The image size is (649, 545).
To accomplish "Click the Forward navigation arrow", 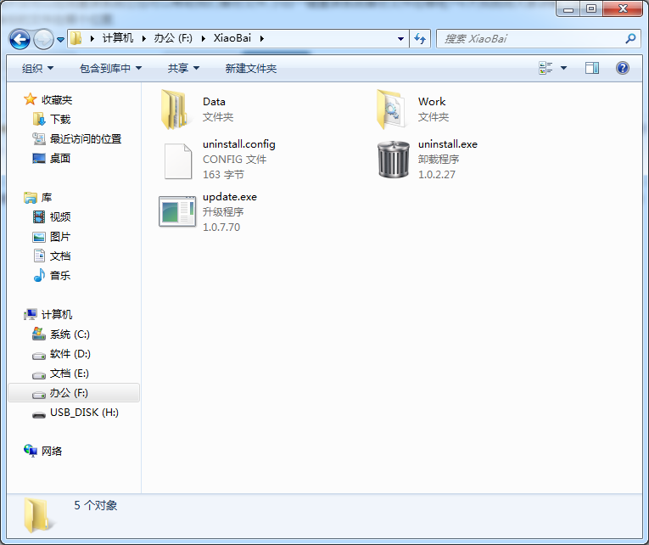I will click(x=43, y=39).
